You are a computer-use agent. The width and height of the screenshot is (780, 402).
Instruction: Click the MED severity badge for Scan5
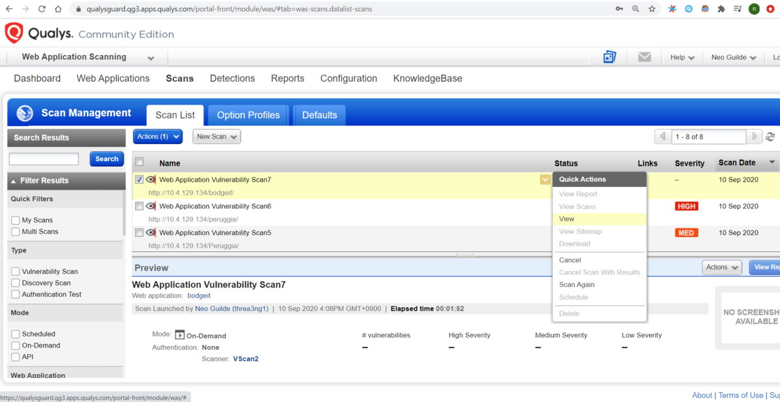click(686, 232)
